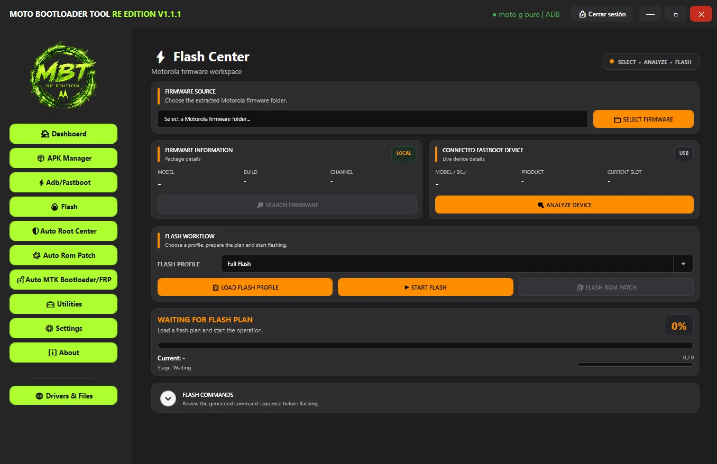Click the Flash droplet icon
The width and height of the screenshot is (717, 464).
pyautogui.click(x=54, y=207)
